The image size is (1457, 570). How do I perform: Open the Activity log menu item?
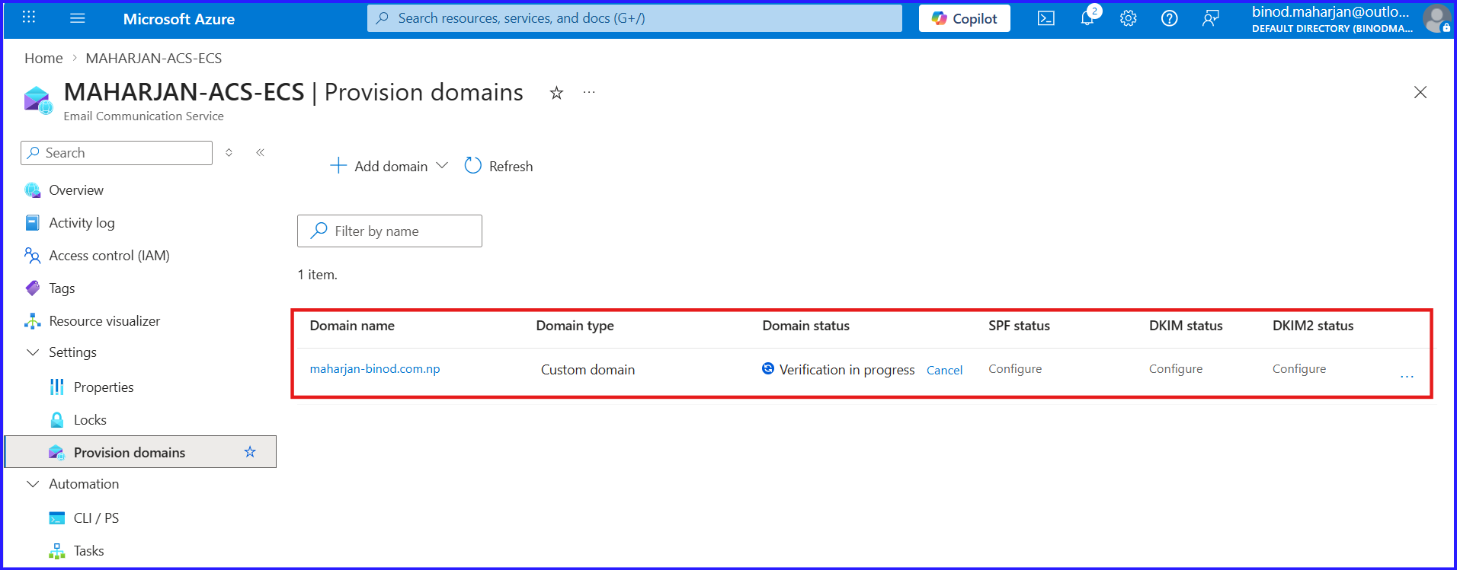pos(82,223)
